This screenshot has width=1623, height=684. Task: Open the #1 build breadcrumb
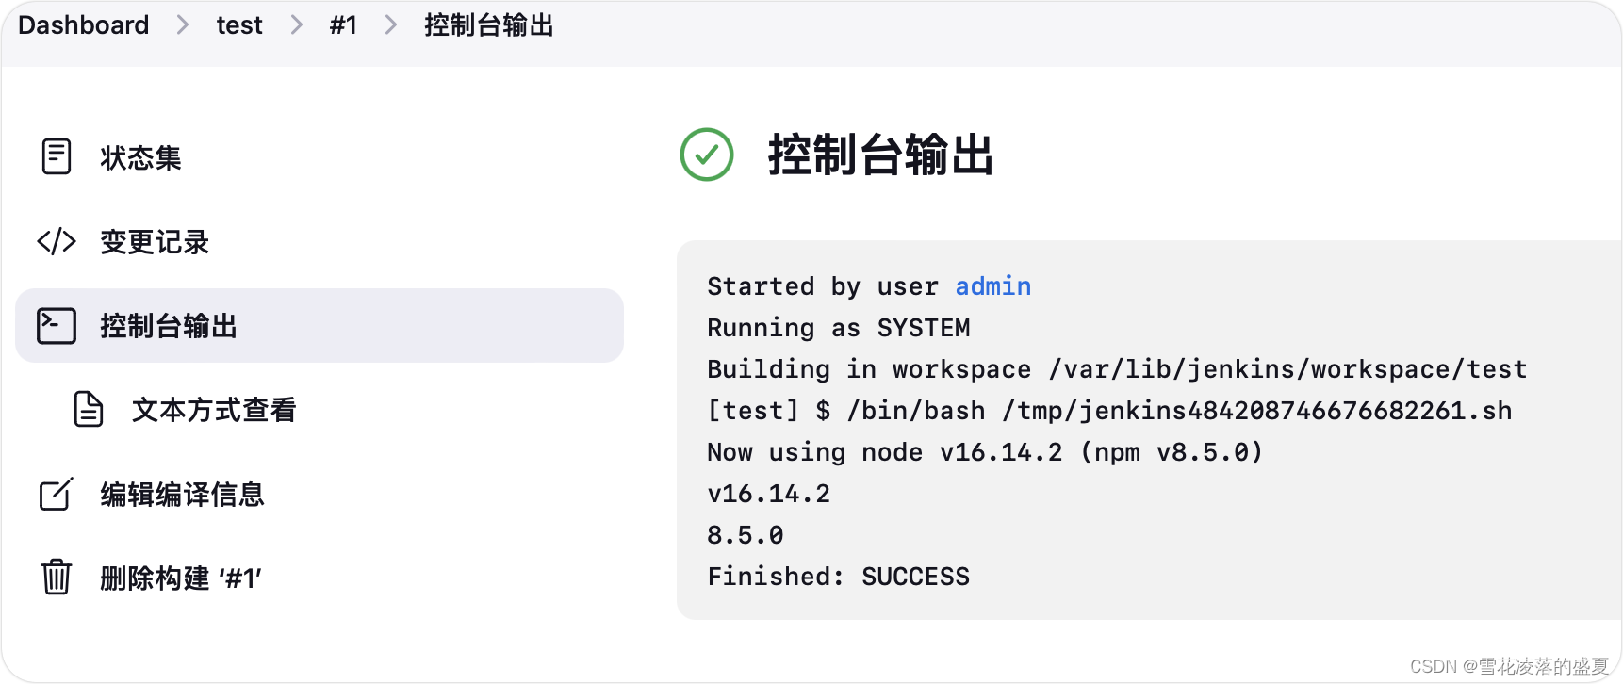[343, 25]
